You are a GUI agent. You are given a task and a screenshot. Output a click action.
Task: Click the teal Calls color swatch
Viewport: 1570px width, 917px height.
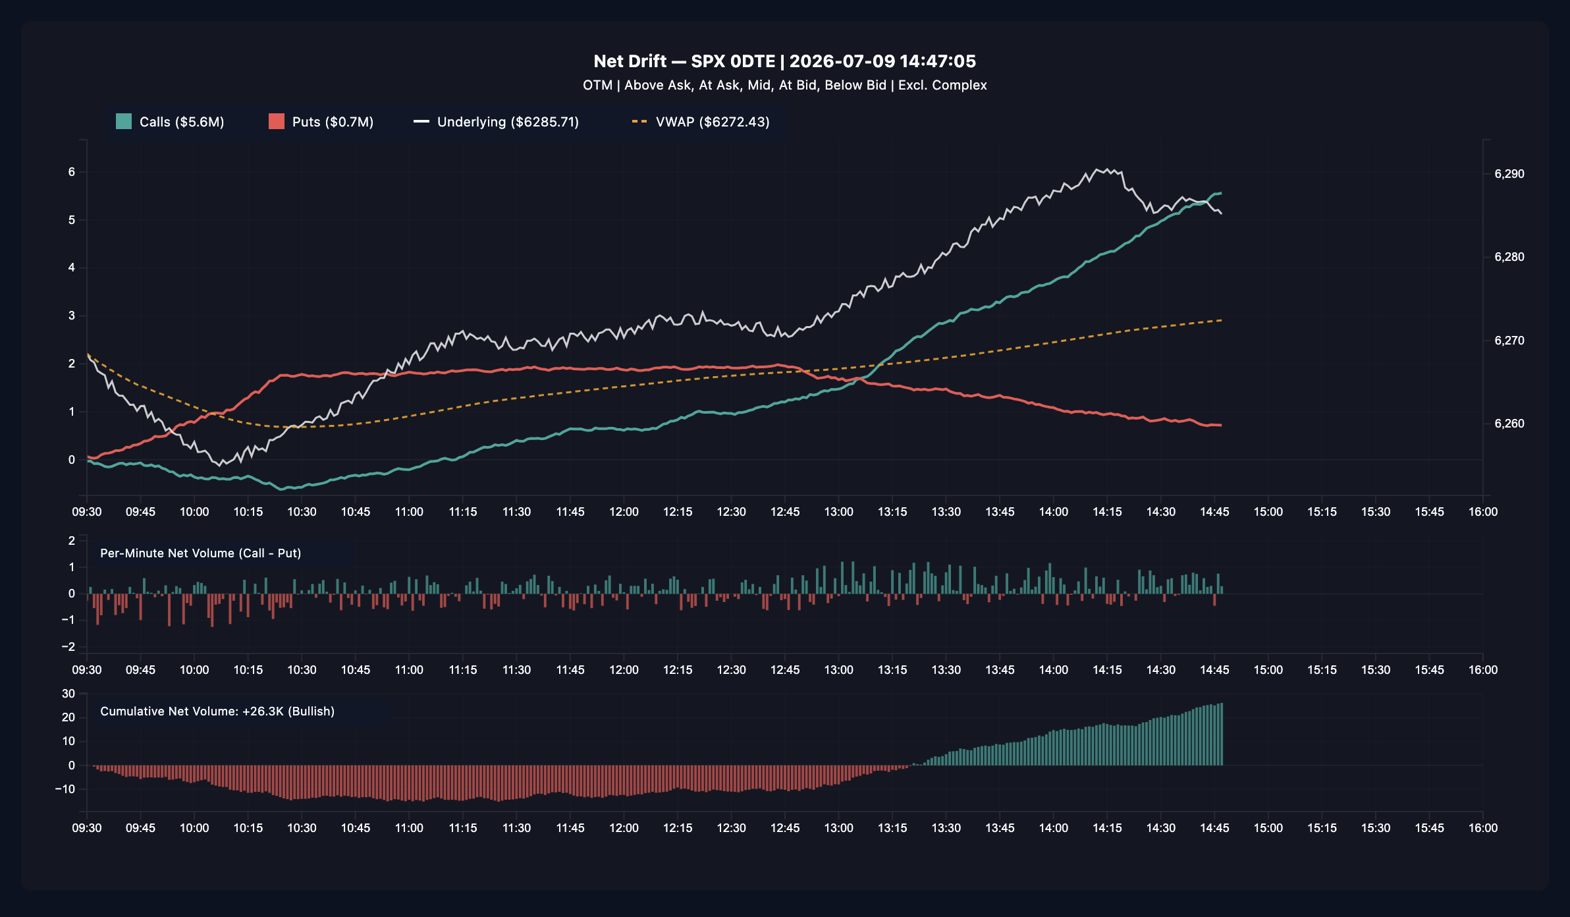click(x=124, y=121)
